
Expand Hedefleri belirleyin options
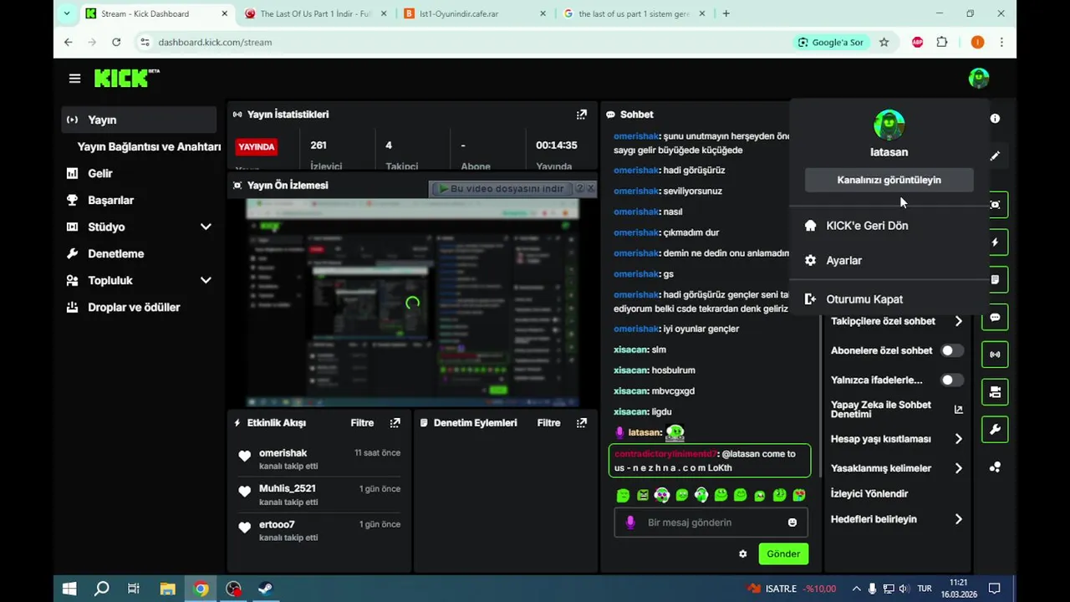959,519
